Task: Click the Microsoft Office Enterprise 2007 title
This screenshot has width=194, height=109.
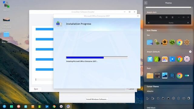Action: click(x=97, y=16)
